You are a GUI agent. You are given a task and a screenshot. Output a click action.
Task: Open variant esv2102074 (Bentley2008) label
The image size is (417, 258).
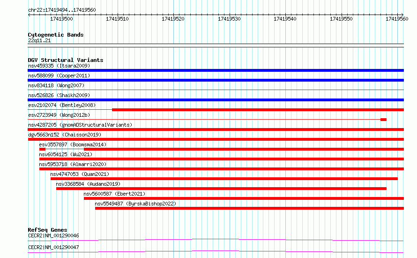[x=62, y=105]
